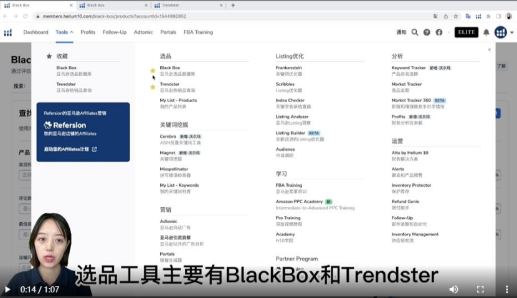
Task: Toggle the favorite star beside Trendster
Action: (x=153, y=87)
